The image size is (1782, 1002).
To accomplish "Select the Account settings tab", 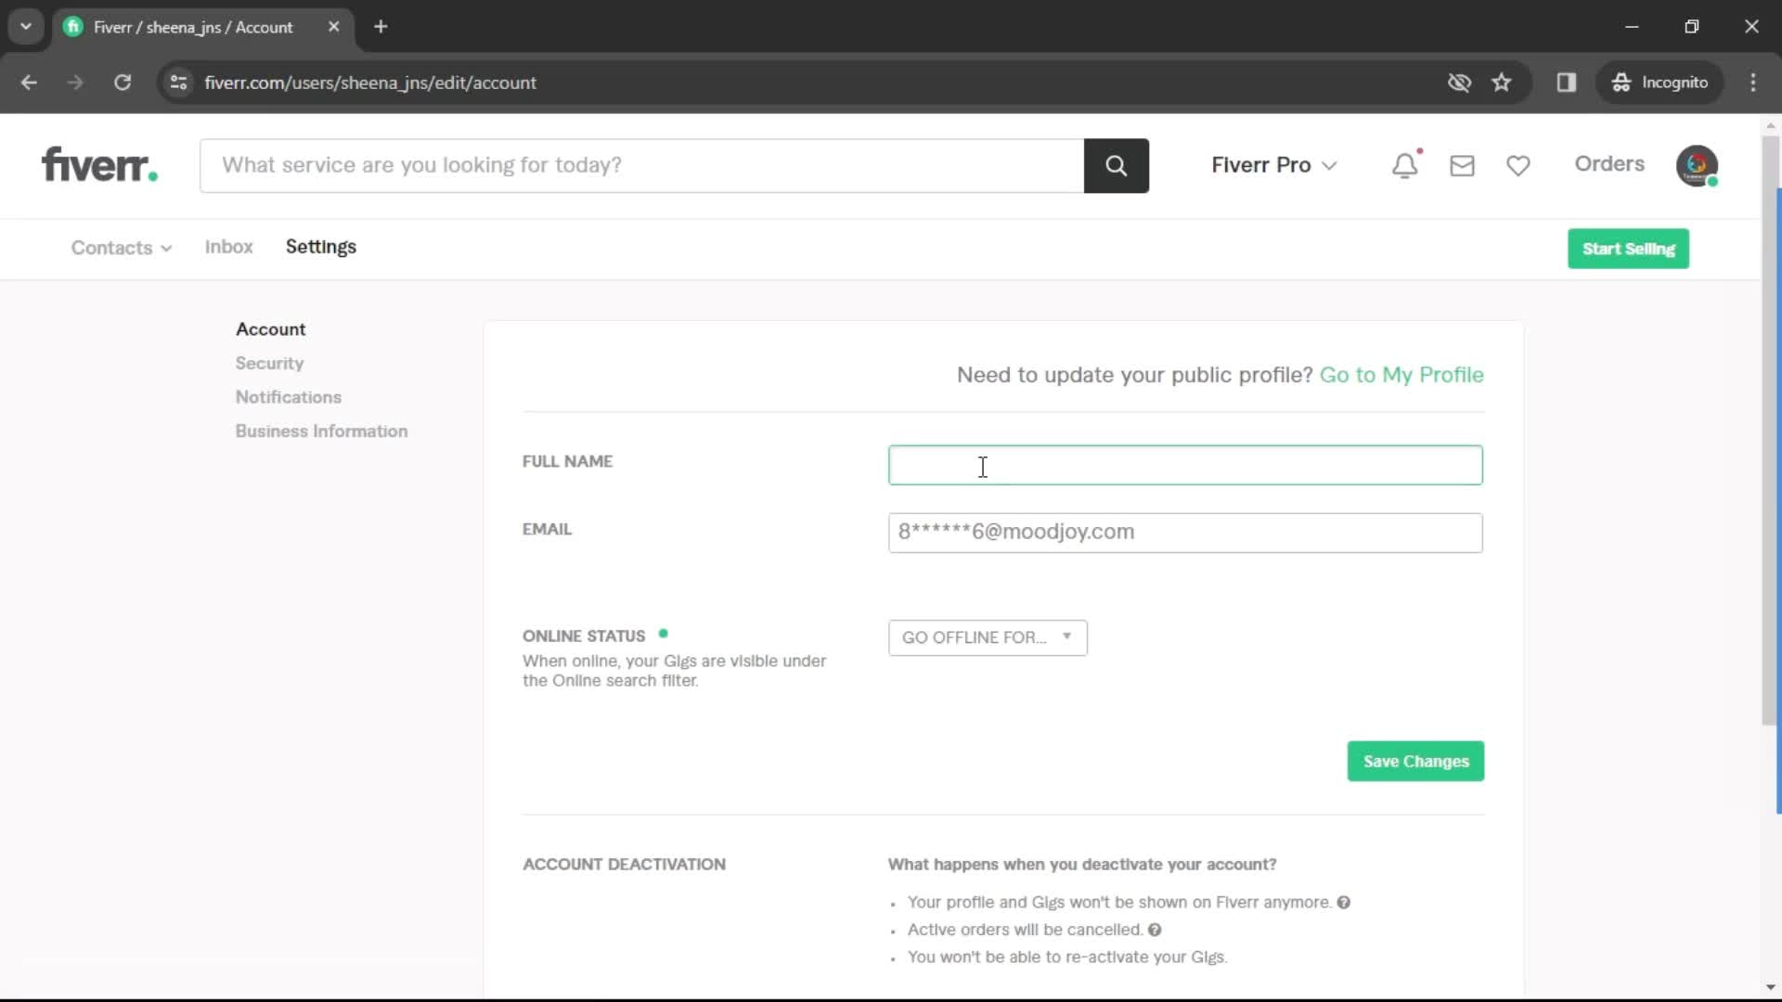I will pos(270,329).
